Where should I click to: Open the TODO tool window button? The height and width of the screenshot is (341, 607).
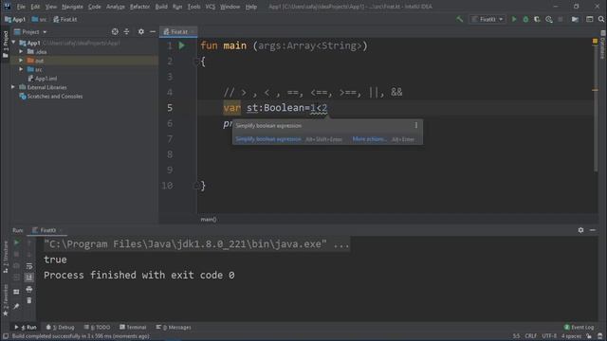point(97,327)
